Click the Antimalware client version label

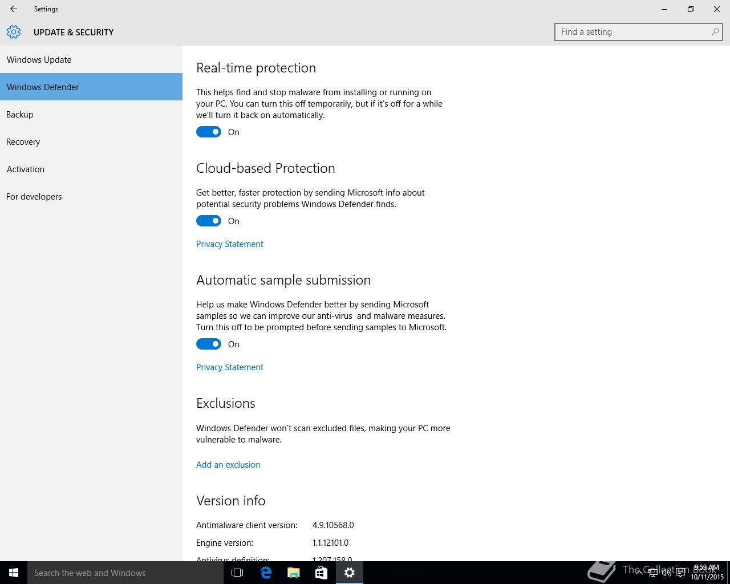247,525
